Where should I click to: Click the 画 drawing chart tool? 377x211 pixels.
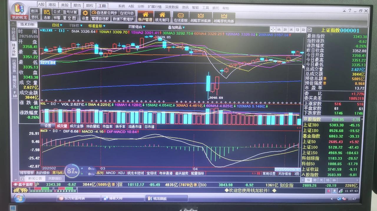pyautogui.click(x=291, y=30)
